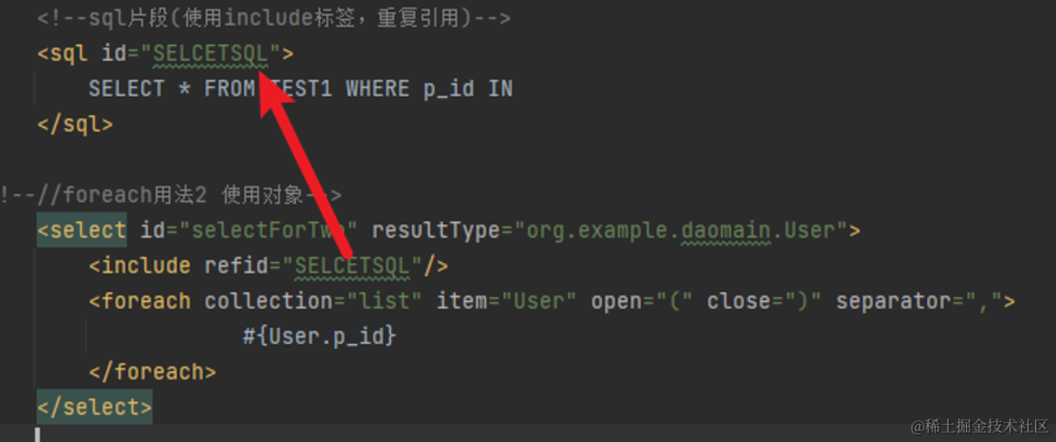Click the foreach usage comment line
Screen dimensions: 1056x442
pyautogui.click(x=171, y=195)
